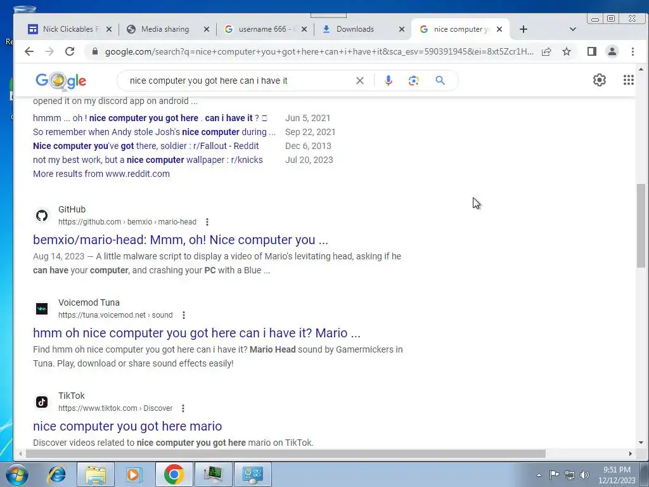Clear the Google search box text
This screenshot has width=649, height=487.
[x=360, y=81]
